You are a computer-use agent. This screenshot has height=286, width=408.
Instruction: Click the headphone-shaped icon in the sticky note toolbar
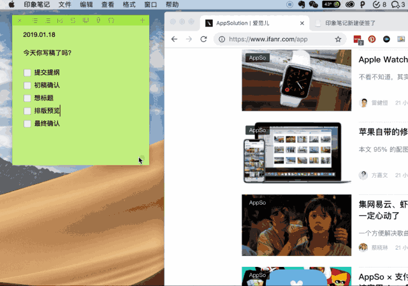[111, 20]
